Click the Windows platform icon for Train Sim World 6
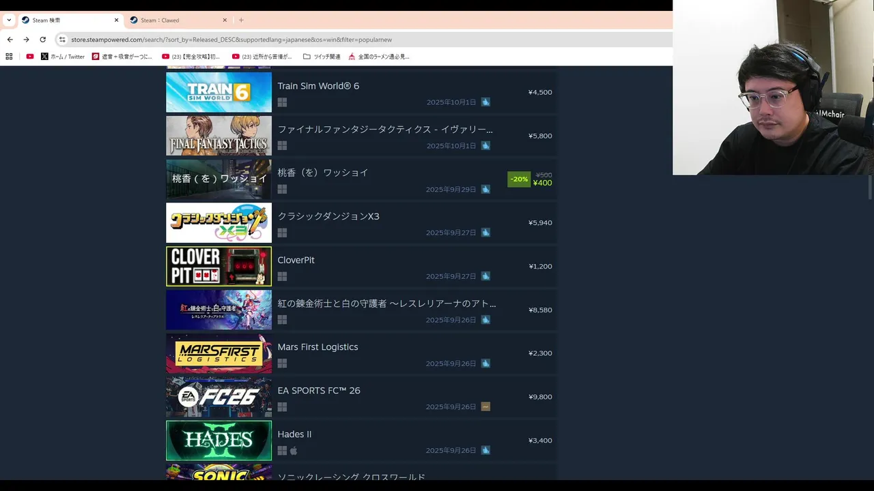 tap(282, 102)
